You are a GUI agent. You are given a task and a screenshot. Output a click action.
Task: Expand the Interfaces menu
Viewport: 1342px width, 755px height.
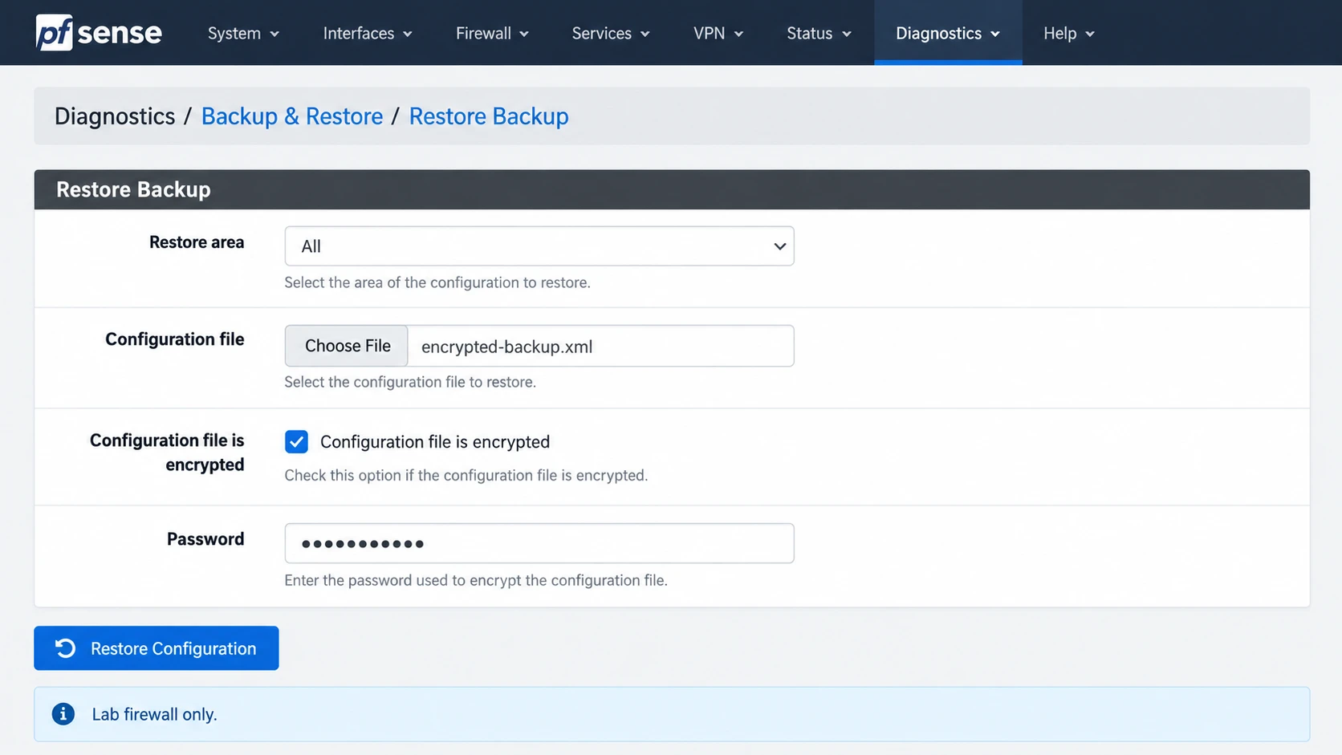coord(368,33)
